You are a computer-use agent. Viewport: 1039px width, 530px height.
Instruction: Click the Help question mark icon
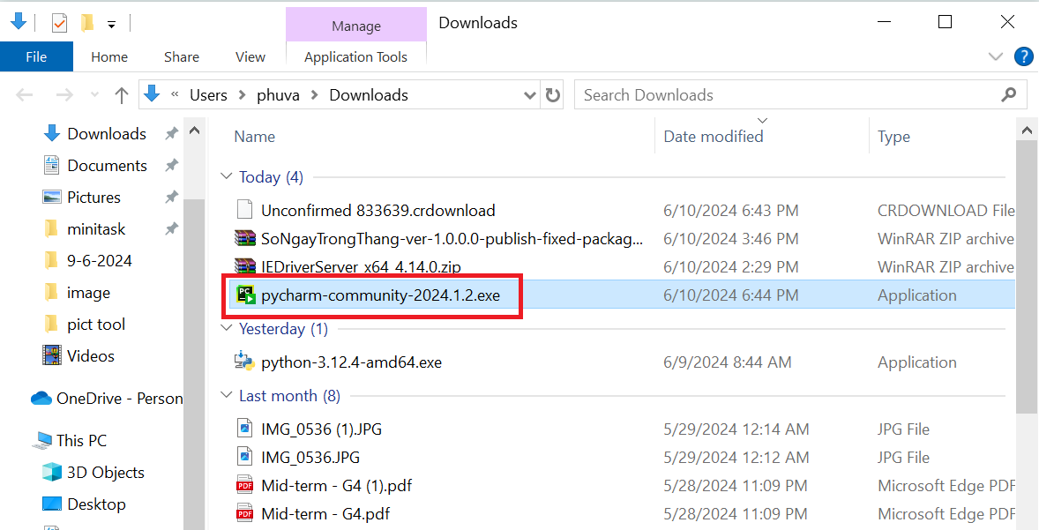pos(1023,56)
